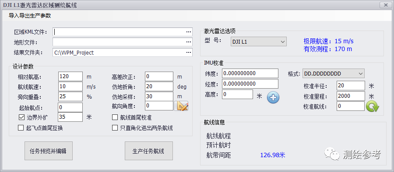Click the 纬度 input field

250,73
